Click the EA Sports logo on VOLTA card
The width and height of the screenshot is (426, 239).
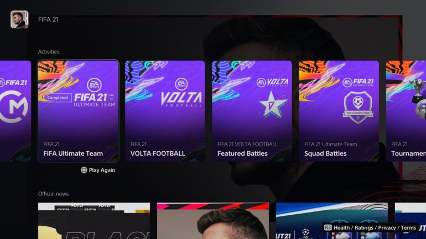point(181,84)
